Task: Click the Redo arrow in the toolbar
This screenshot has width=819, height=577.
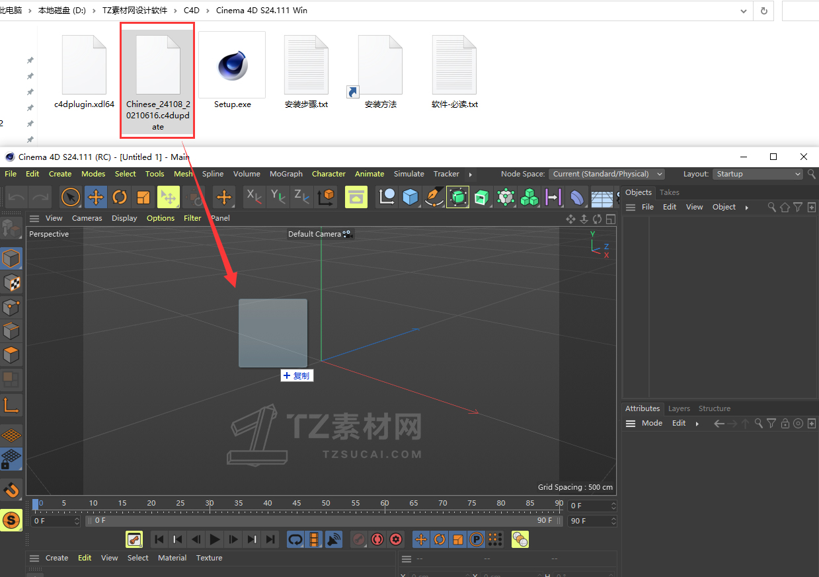Action: click(x=40, y=197)
